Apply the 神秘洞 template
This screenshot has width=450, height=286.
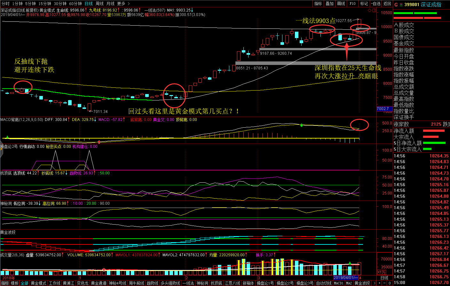202,283
